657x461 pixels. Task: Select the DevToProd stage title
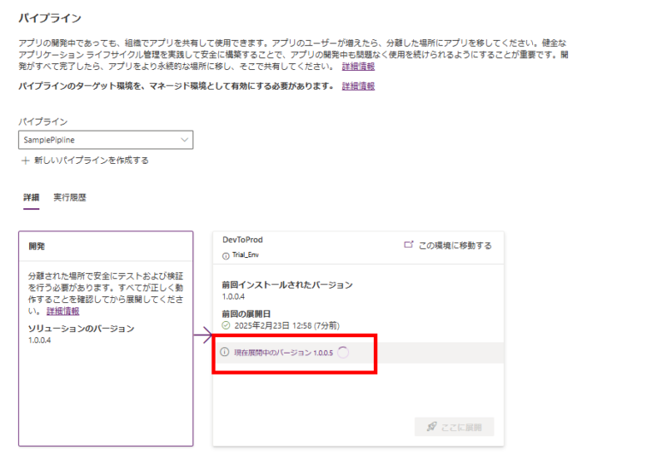point(242,240)
